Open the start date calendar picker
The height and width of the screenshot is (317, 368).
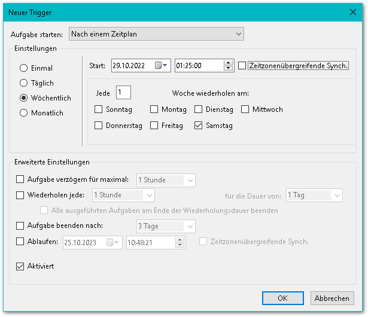158,66
